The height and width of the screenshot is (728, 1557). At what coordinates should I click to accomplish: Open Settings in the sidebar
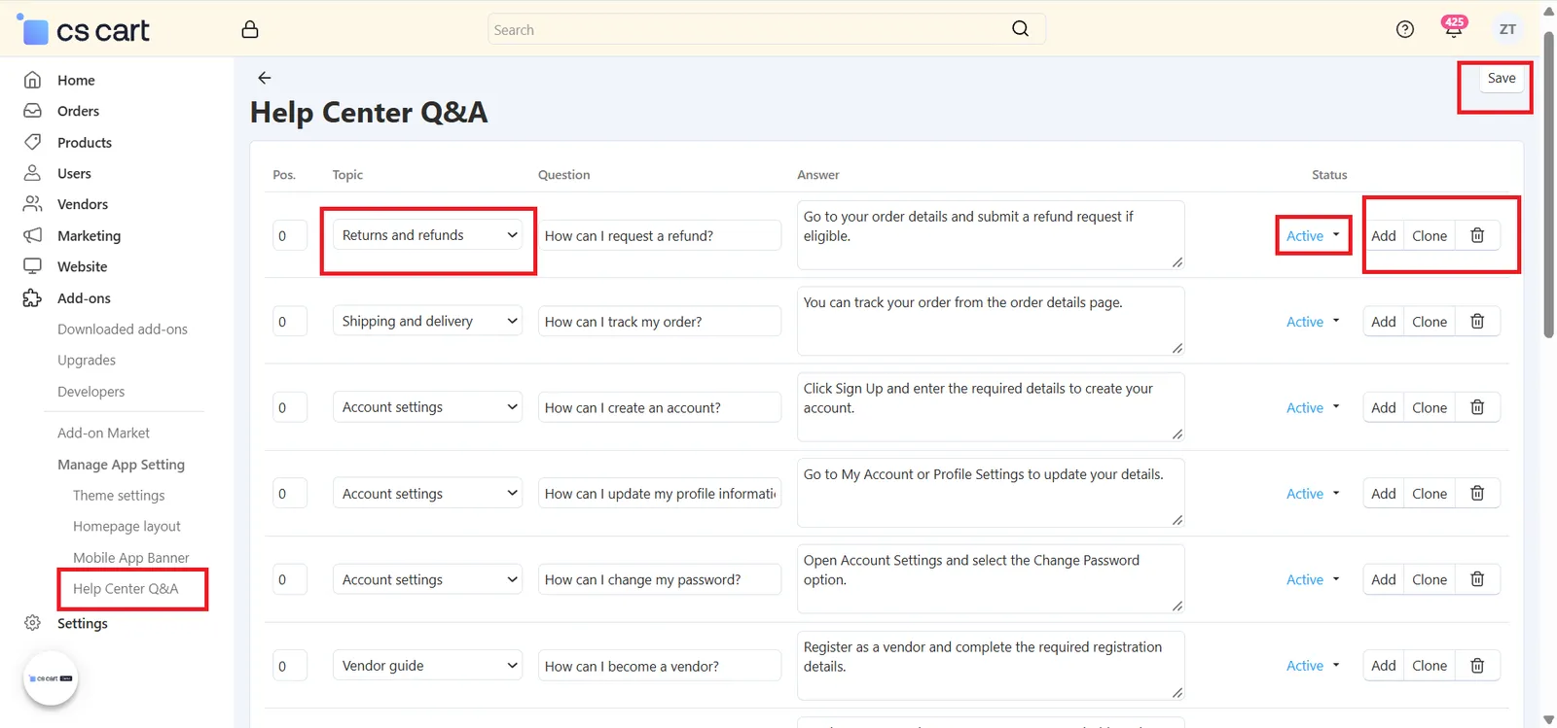(83, 623)
